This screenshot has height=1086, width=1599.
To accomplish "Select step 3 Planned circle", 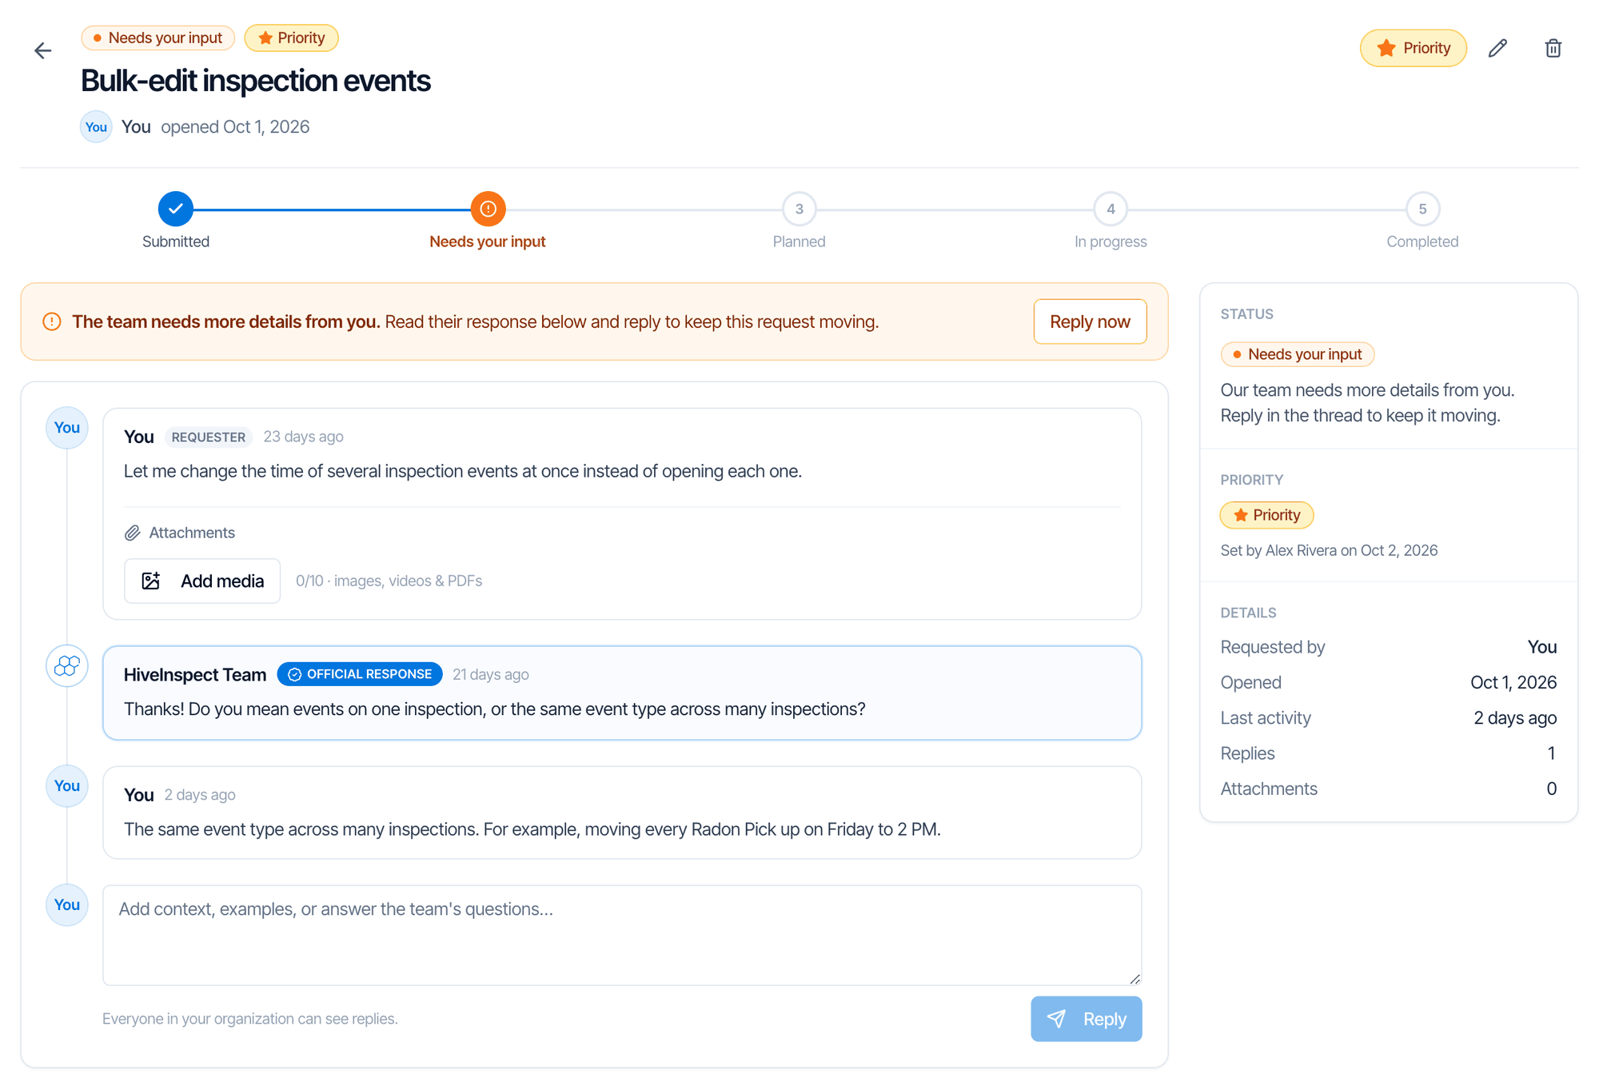I will [799, 209].
